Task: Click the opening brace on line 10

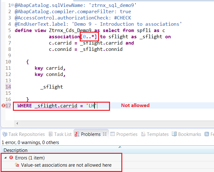Action: pyautogui.click(x=27, y=62)
